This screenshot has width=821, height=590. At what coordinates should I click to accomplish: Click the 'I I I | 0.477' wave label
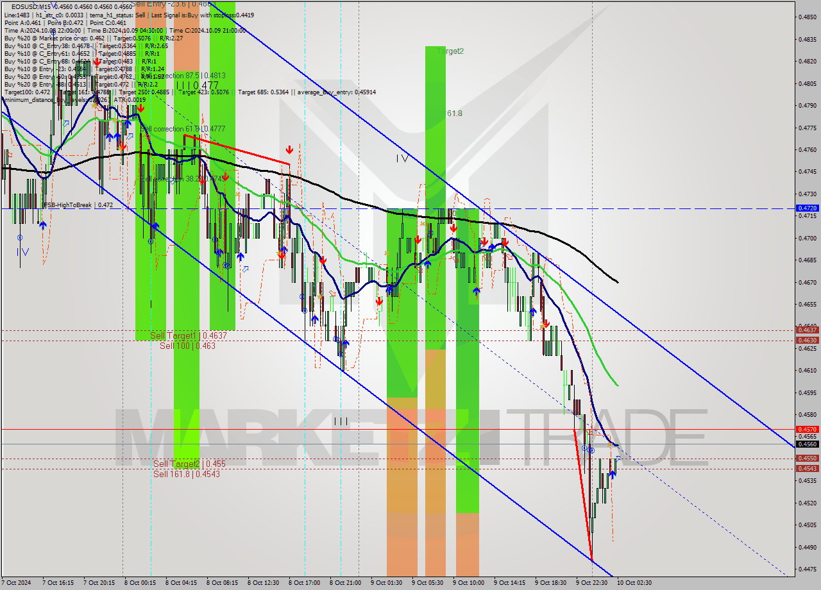click(198, 85)
